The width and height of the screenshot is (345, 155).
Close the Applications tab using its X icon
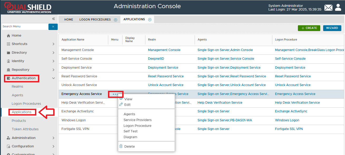[150, 19]
